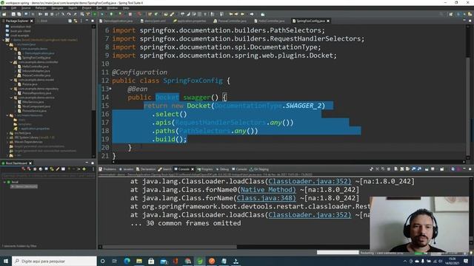The width and height of the screenshot is (474, 266).
Task: Open the Debug tab in bottom panel
Action: coord(222,169)
